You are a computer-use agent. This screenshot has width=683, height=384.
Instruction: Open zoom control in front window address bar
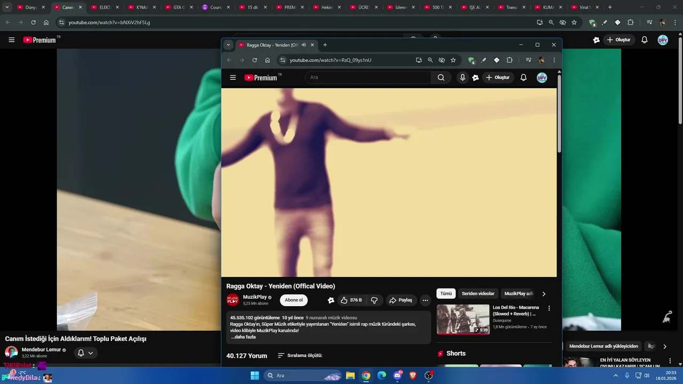click(430, 60)
